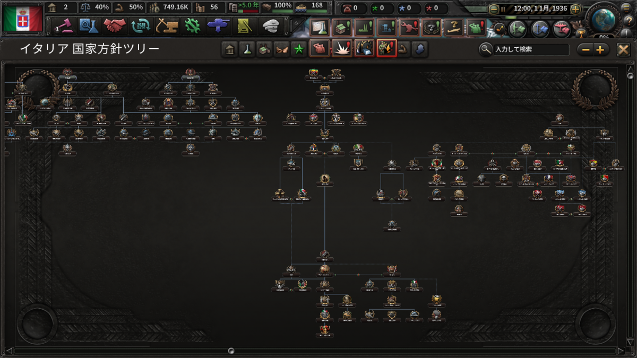Open the Diplomacy handshake menu
637x358 pixels.
114,25
